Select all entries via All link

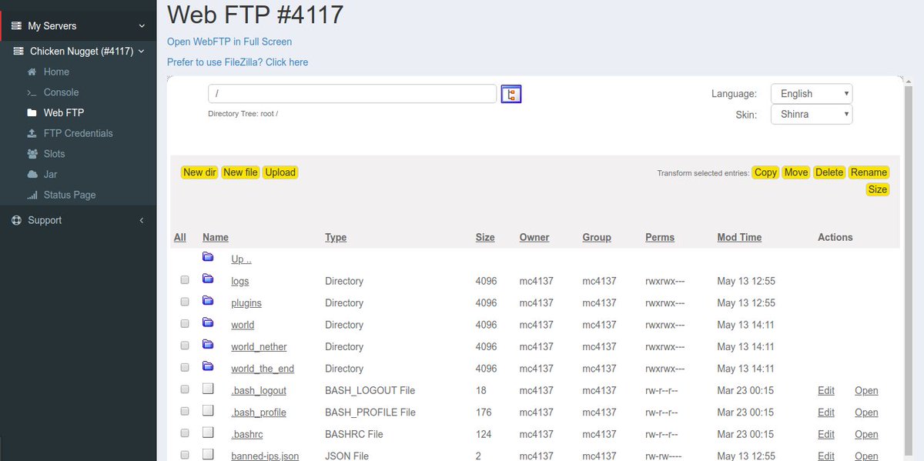(180, 237)
